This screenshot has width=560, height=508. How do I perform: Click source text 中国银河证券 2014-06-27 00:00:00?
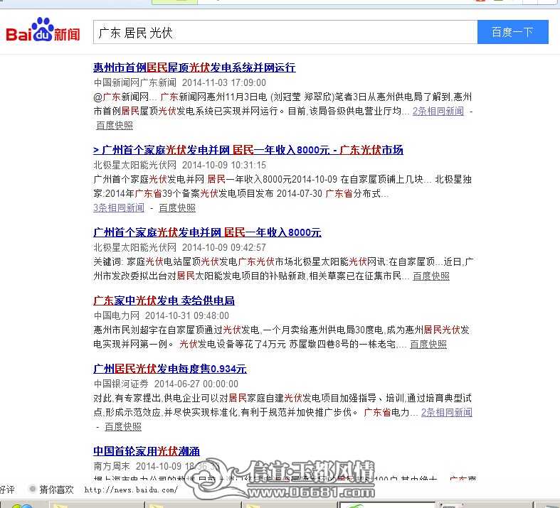pyautogui.click(x=166, y=384)
